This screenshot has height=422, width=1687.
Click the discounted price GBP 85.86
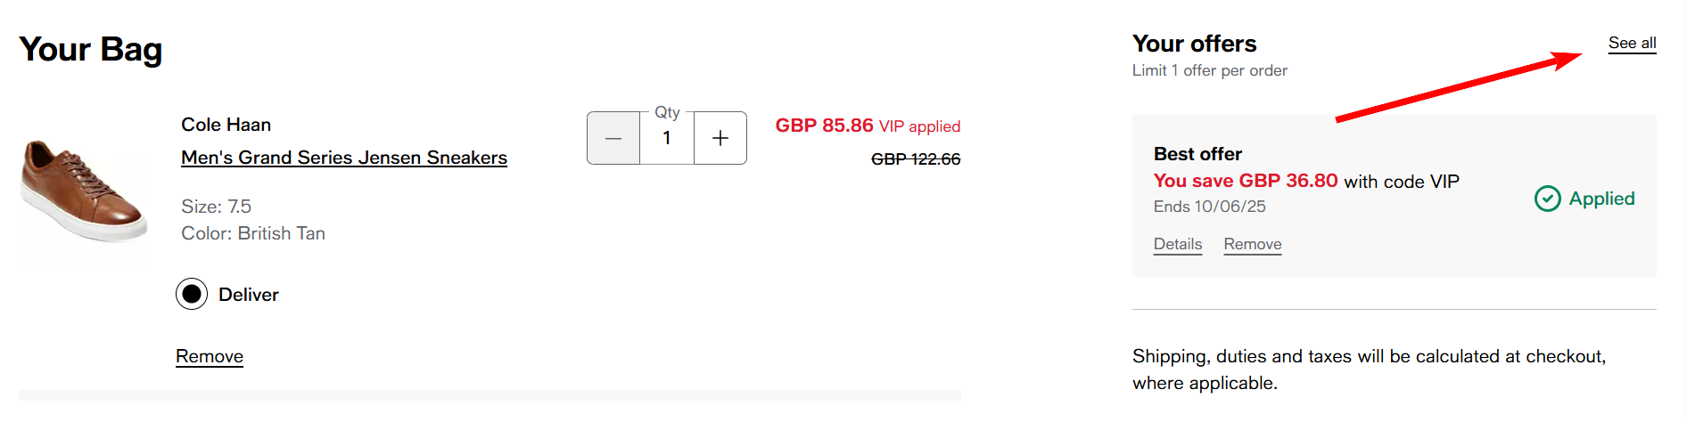click(824, 126)
